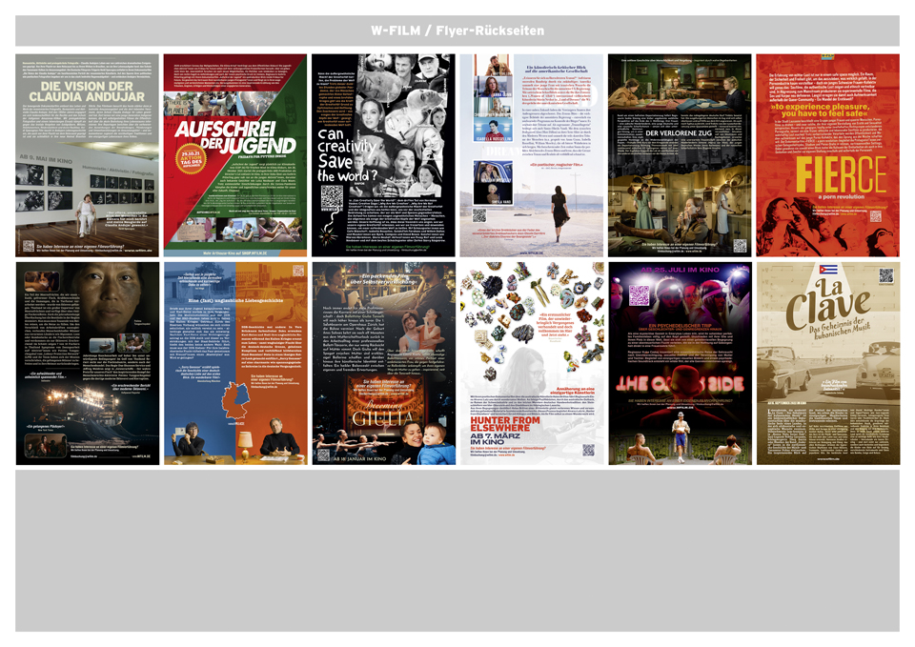Viewport: 915px width, 647px height.
Task: Click the "Eine (fast) unglaubliche Liebesgeschichte" headline
Action: point(235,300)
